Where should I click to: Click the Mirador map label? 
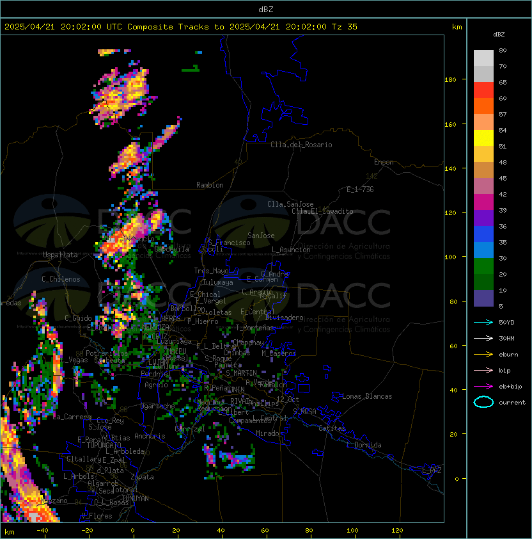click(x=269, y=433)
